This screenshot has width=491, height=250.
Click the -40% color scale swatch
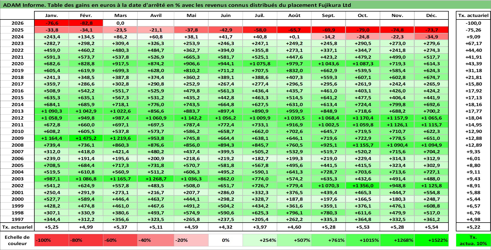(156, 240)
